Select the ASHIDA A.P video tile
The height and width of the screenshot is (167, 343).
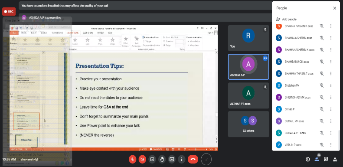(248, 66)
